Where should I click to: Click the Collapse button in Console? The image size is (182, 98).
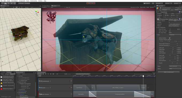[7, 74]
